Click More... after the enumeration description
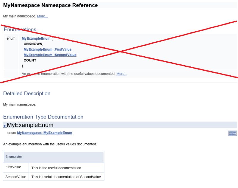Viewport: 238px width, 188px height. point(122,74)
